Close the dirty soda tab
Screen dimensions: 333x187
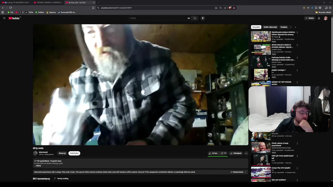click(94, 3)
